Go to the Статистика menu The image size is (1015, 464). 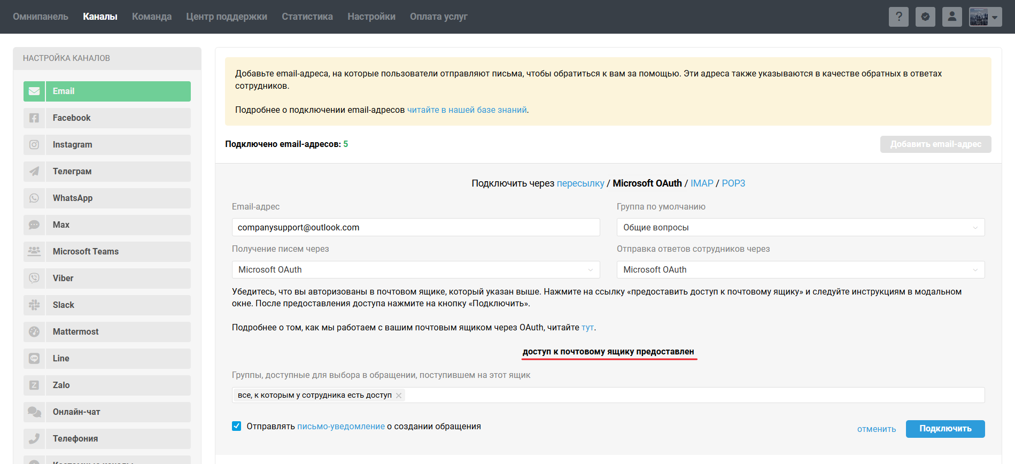coord(307,17)
